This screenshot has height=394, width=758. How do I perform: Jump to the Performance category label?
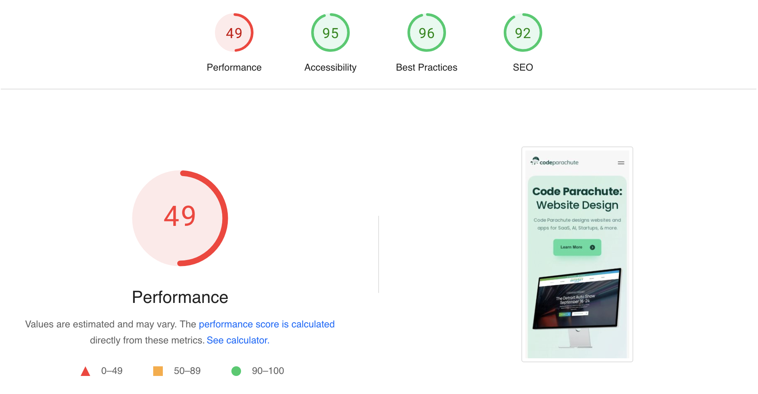click(x=234, y=67)
